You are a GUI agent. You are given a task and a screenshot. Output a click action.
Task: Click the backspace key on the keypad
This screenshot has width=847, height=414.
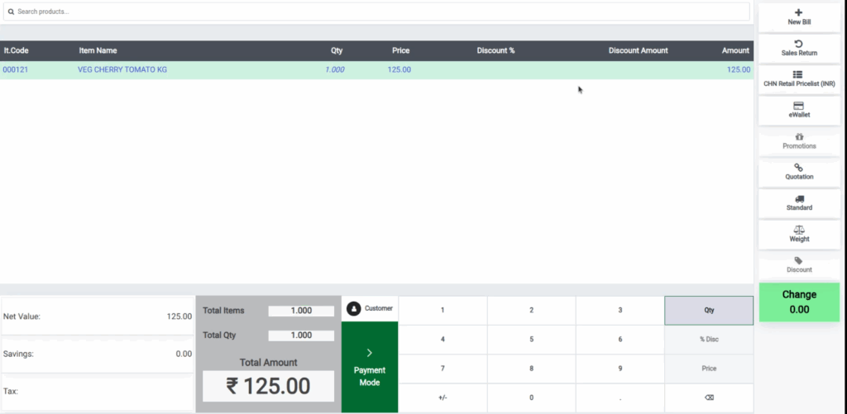(x=709, y=397)
